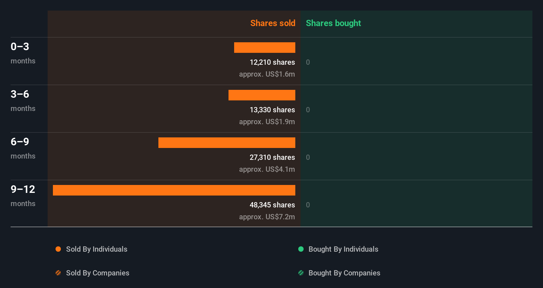The height and width of the screenshot is (288, 543).
Task: Select the Shares bought column header
Action: pyautogui.click(x=333, y=23)
